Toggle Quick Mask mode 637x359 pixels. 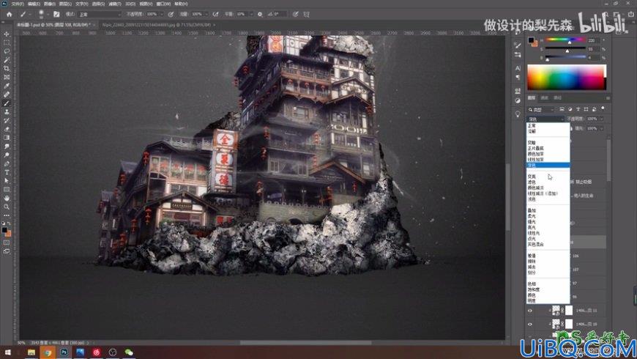[7, 243]
